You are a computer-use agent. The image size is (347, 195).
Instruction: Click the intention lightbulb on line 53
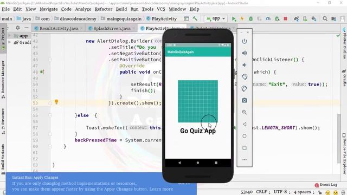56,102
